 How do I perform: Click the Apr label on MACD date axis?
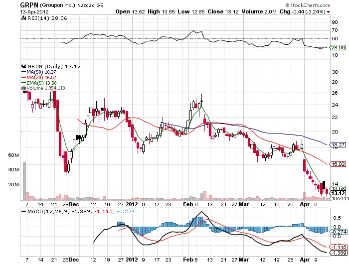[x=305, y=260]
